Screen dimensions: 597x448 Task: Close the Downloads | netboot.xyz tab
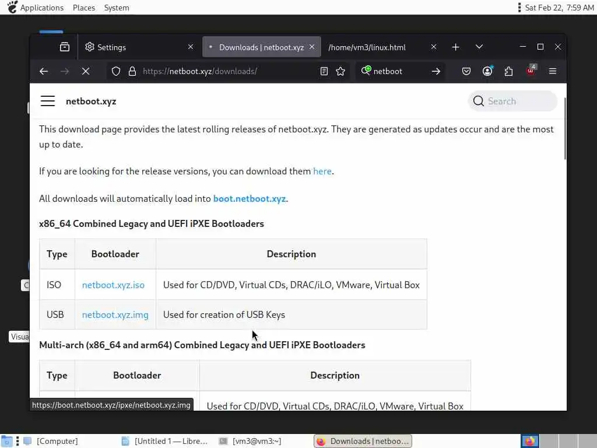pos(312,47)
